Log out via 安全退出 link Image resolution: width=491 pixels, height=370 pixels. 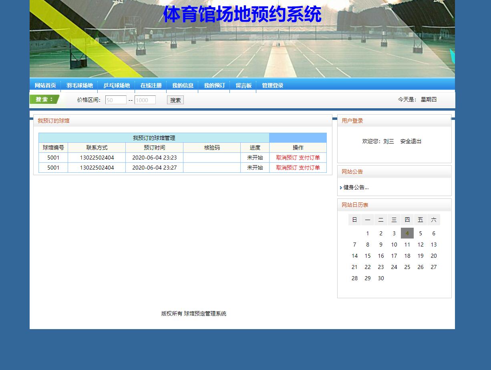pyautogui.click(x=411, y=141)
